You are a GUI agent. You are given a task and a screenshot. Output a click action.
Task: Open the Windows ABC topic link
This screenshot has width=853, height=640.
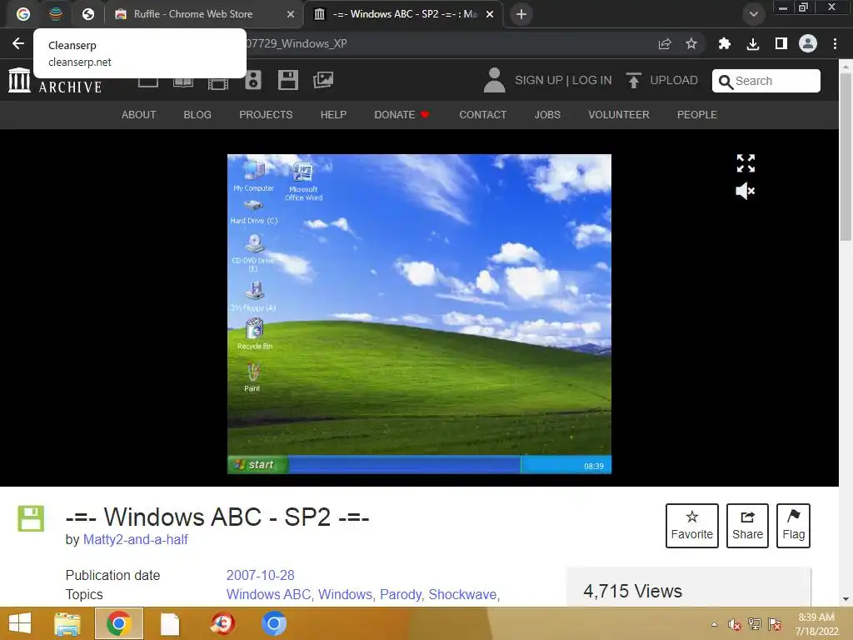pos(268,594)
